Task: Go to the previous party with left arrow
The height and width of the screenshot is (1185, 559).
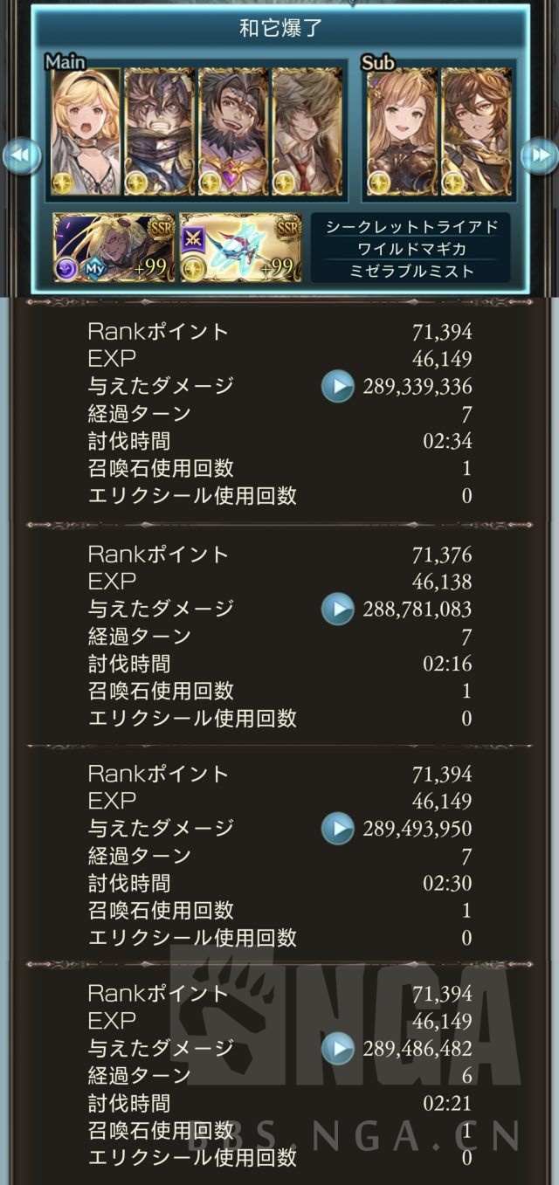Action: pyautogui.click(x=21, y=156)
